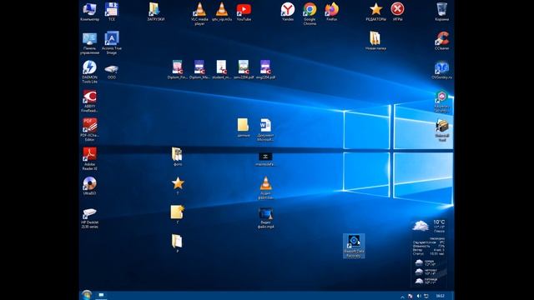This screenshot has width=534, height=300.
Task: Open the Uninstall Tool shortcut
Action: click(x=441, y=131)
